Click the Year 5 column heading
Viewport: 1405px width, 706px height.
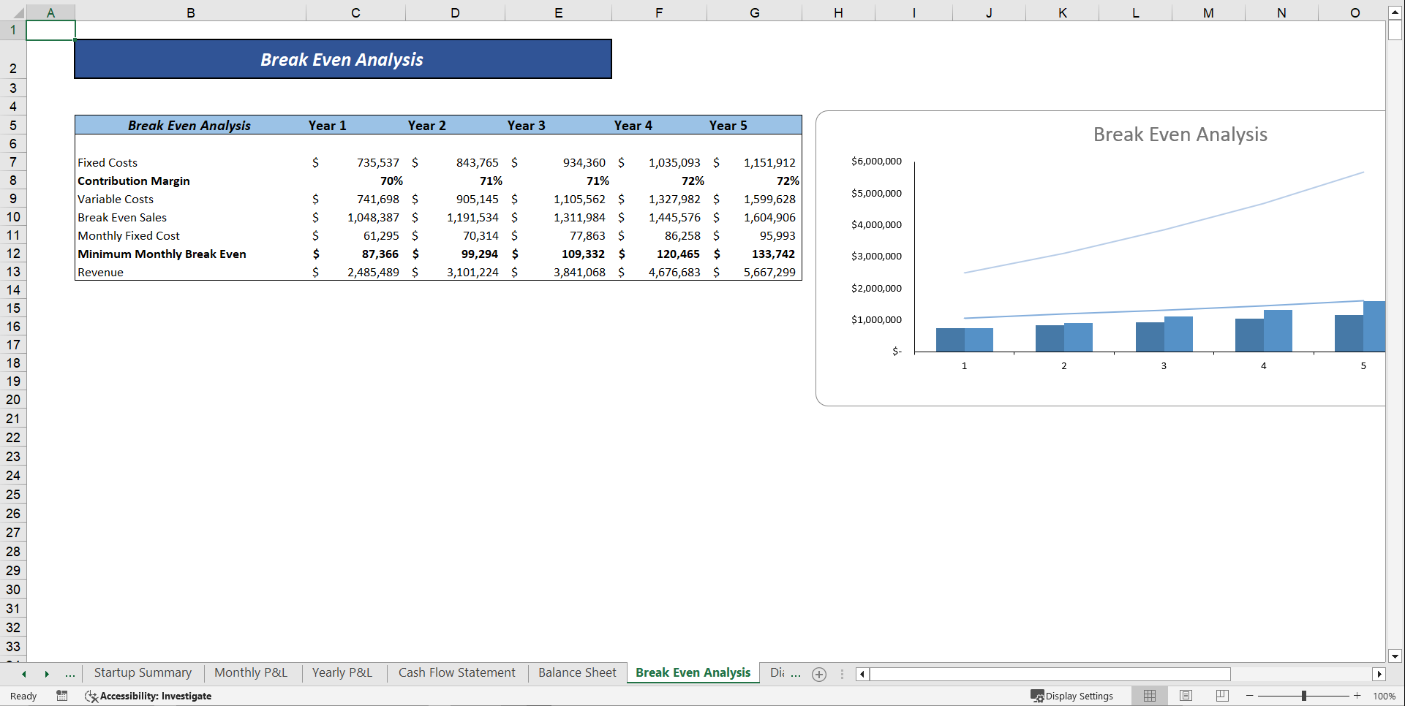pyautogui.click(x=728, y=126)
